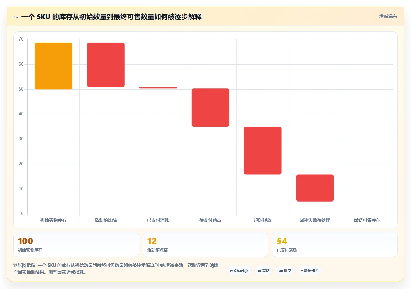Click the 已支付消耗 x-axis label
This screenshot has height=289, width=411.
tap(158, 220)
